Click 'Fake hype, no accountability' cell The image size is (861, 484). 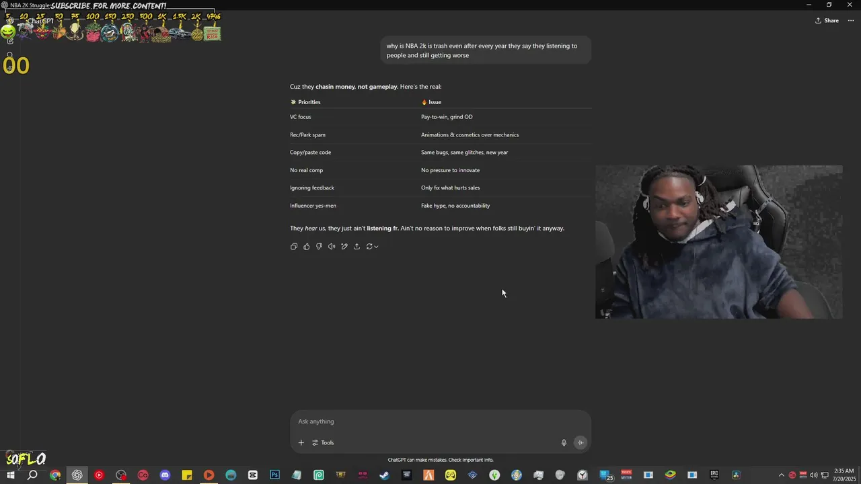coord(455,206)
